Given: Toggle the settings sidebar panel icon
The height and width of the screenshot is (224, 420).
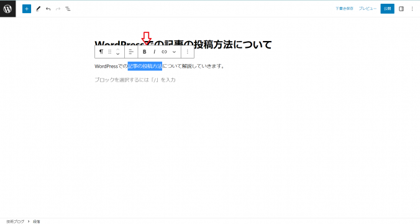Looking at the screenshot, I should tap(401, 9).
